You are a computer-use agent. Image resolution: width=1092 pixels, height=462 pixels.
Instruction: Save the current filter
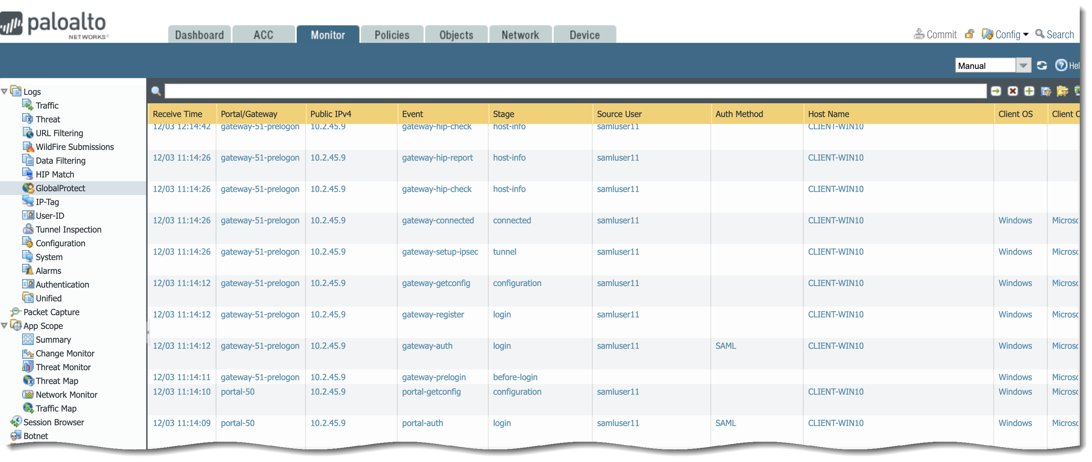(1046, 91)
